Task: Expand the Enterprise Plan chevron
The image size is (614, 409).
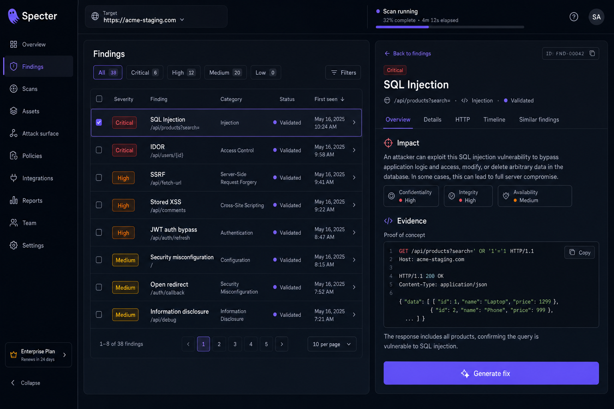Action: pos(64,355)
